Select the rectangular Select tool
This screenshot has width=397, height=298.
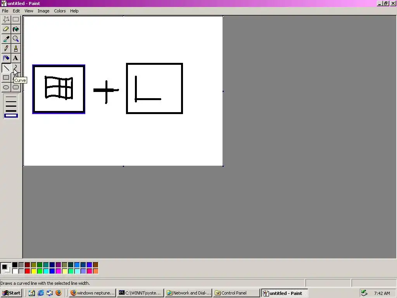(16, 19)
